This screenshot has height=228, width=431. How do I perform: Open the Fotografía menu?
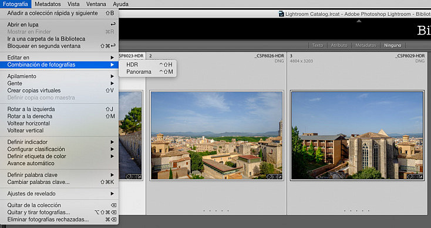[15, 4]
